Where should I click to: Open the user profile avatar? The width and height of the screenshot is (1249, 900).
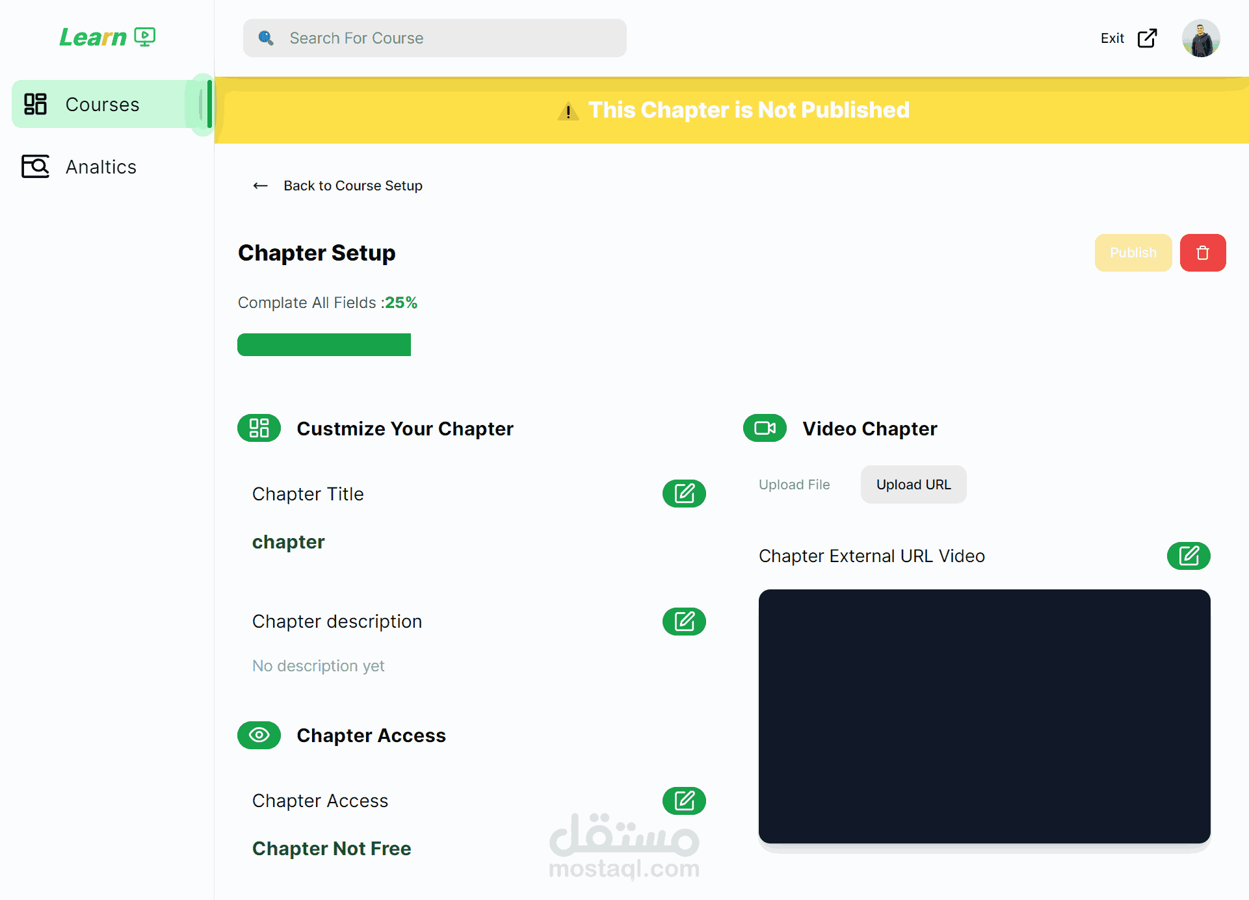[x=1200, y=38]
